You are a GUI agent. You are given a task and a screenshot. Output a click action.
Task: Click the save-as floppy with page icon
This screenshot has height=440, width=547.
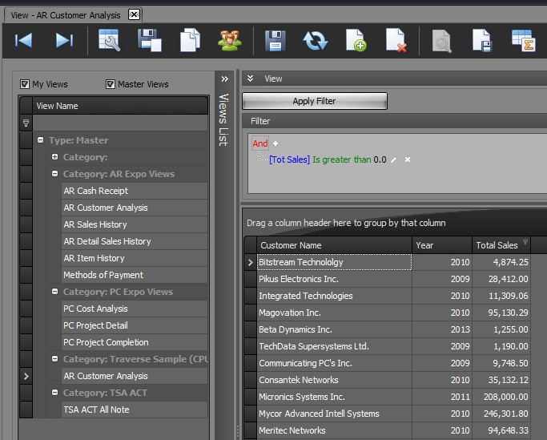click(150, 40)
